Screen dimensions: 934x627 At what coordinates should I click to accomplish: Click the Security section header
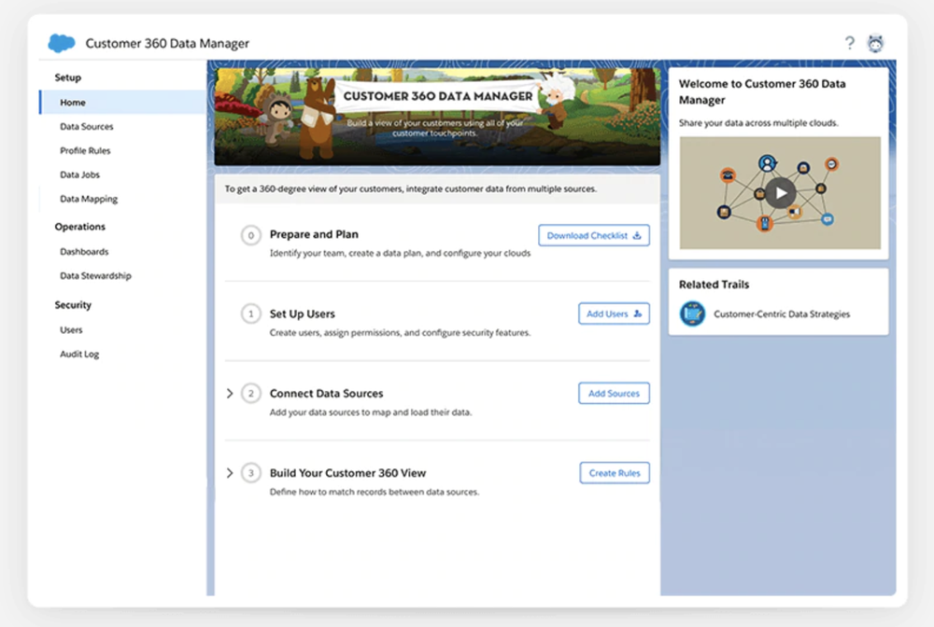[x=73, y=304]
